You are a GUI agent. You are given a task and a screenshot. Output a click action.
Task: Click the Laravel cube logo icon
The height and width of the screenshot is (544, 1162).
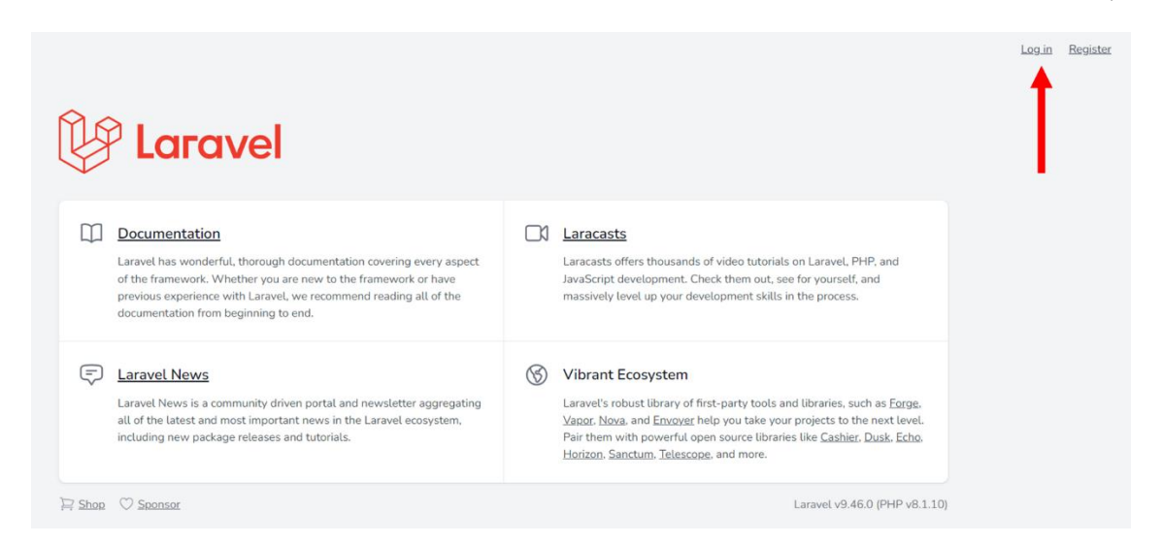tap(89, 141)
